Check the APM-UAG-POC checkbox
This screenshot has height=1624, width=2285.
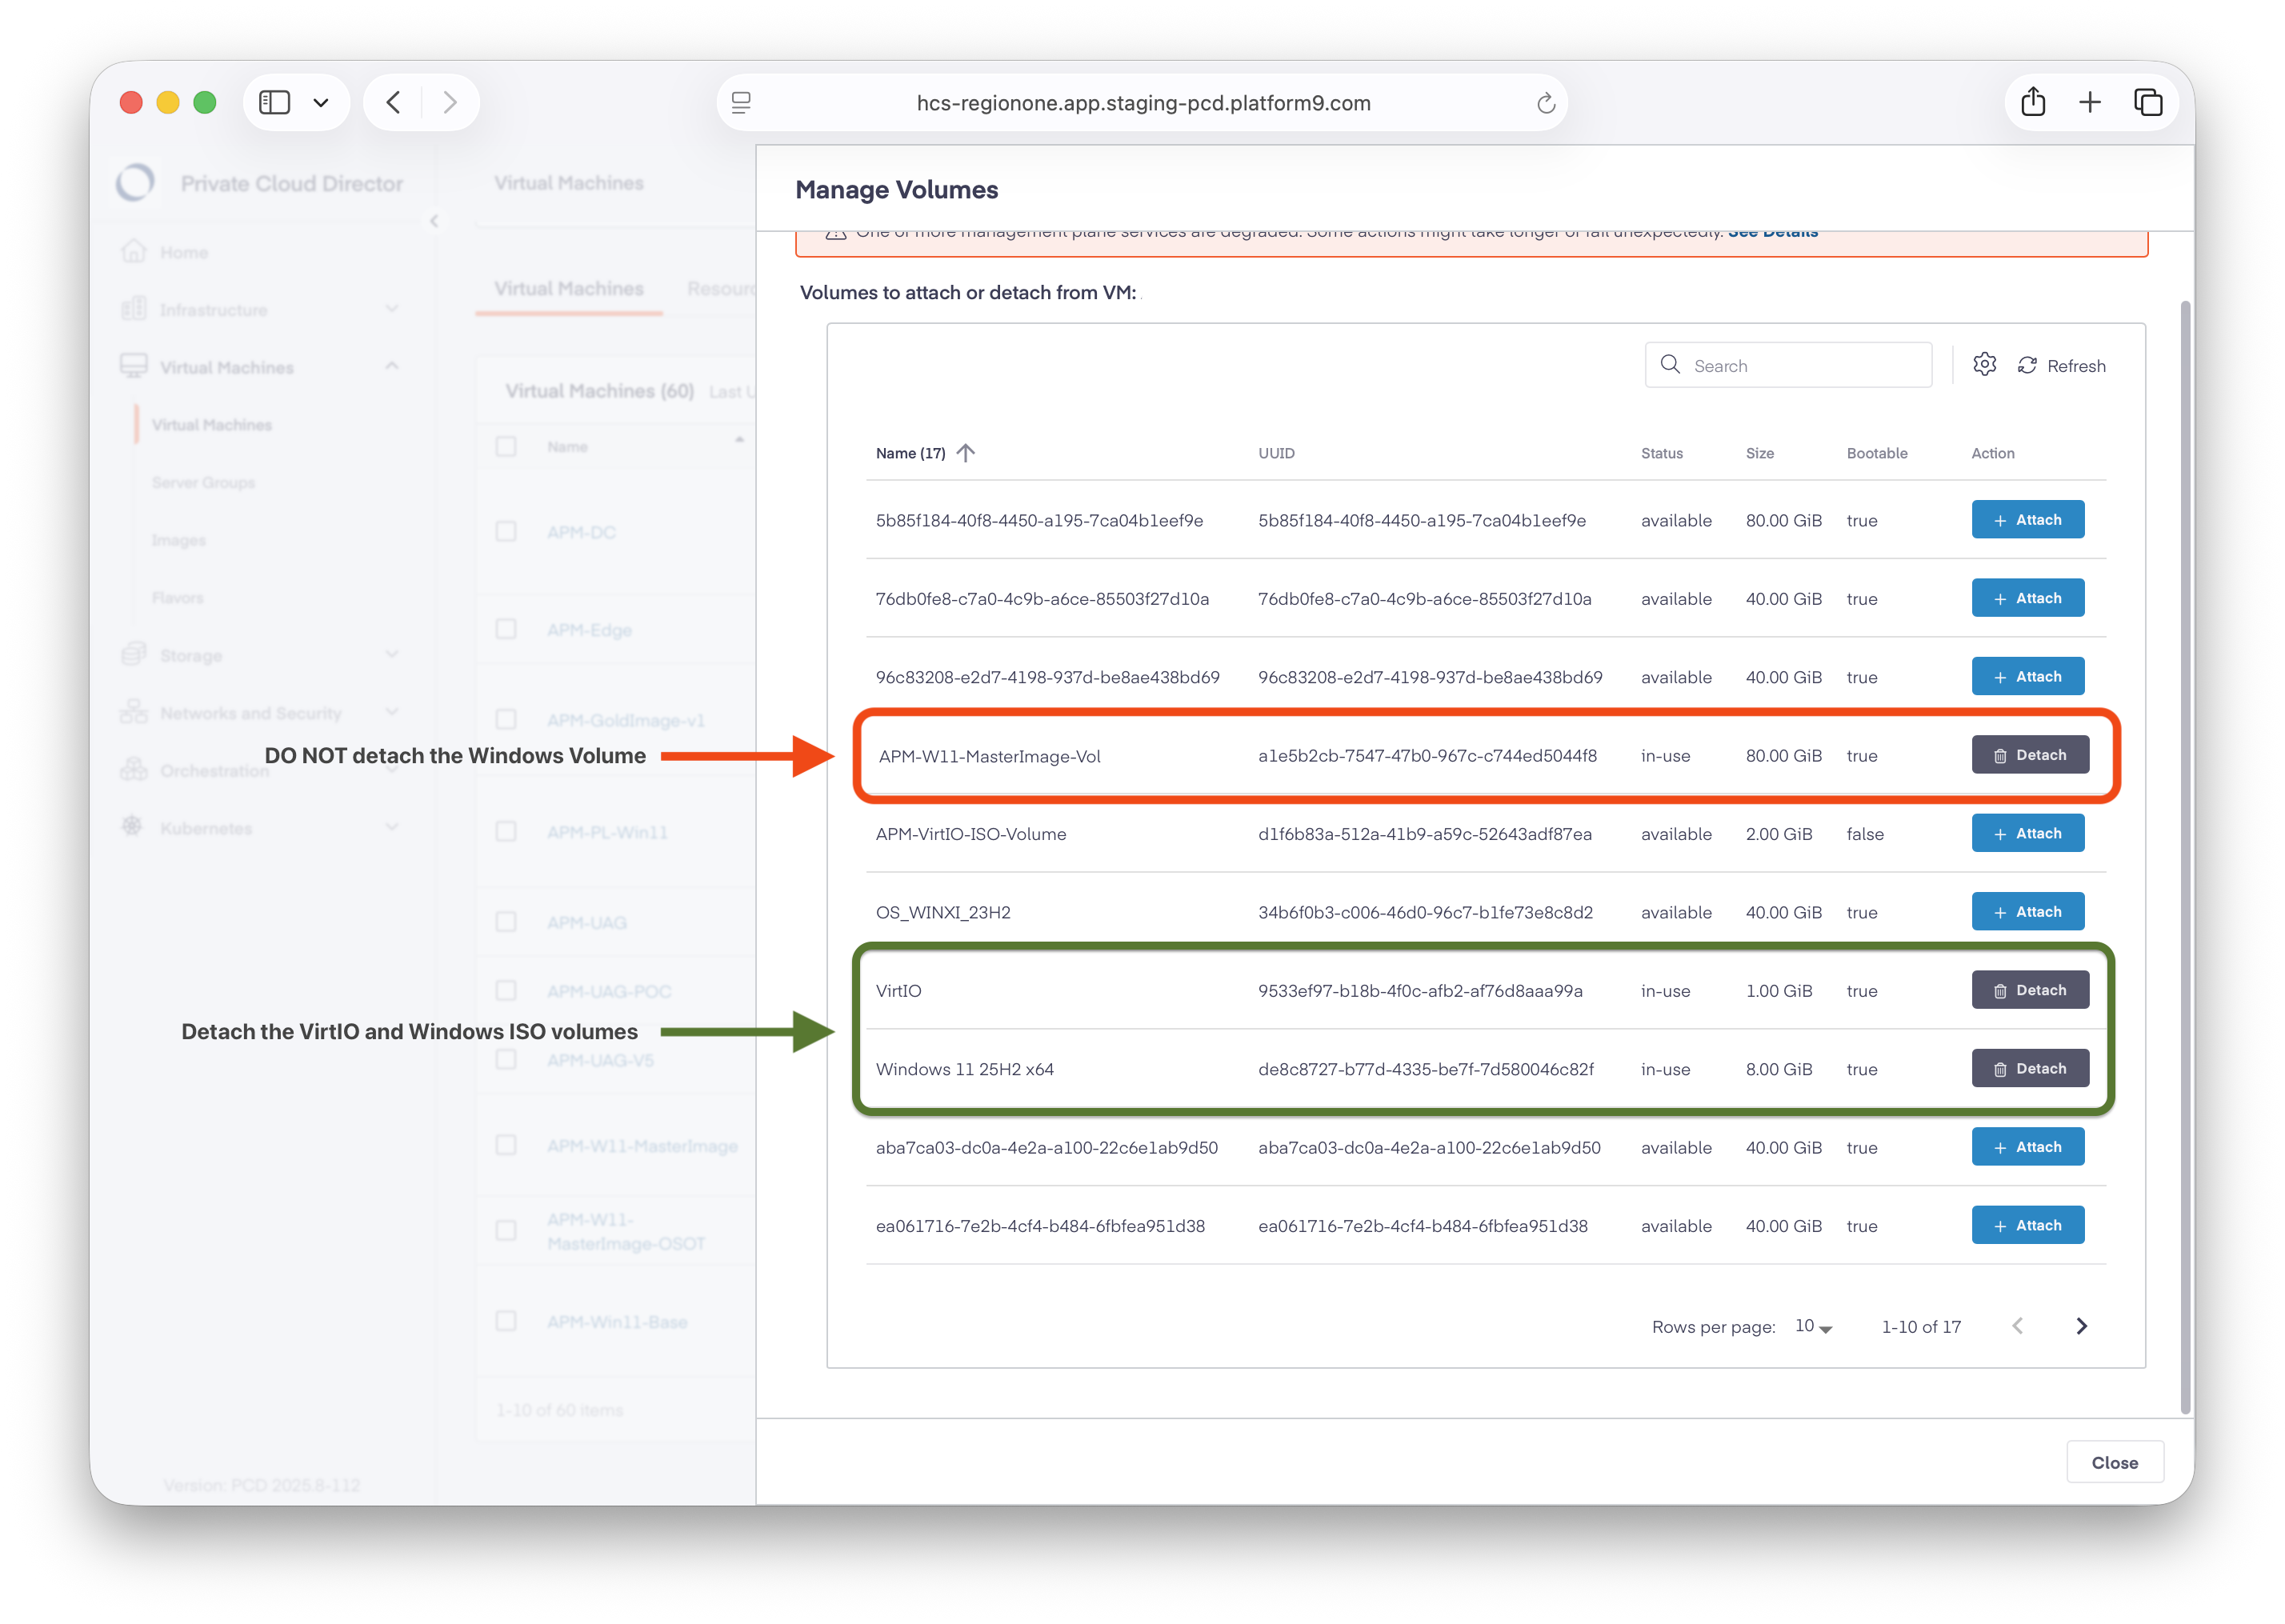(x=506, y=991)
